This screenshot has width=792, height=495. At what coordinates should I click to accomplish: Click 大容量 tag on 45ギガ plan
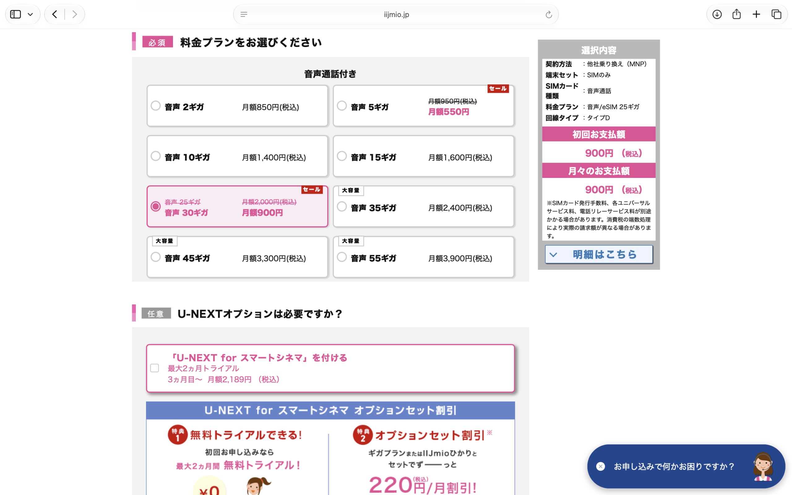pos(164,241)
